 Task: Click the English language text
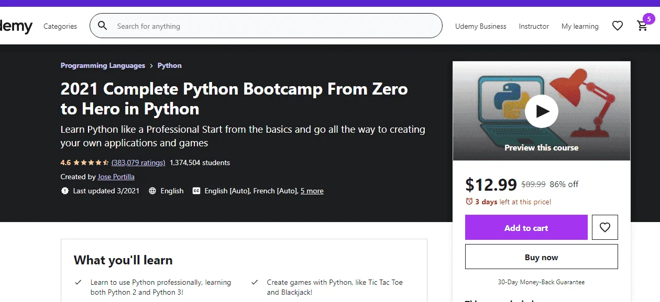coord(172,191)
